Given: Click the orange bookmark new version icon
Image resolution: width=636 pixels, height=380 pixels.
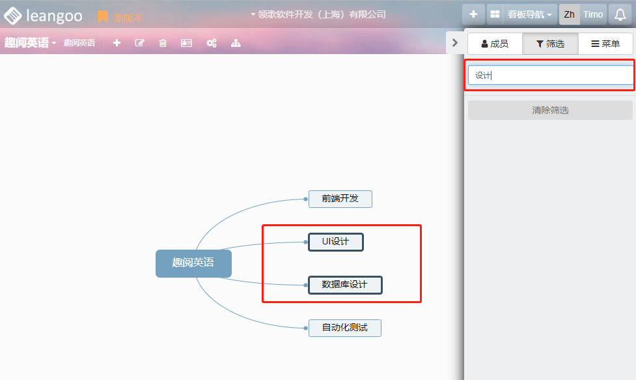Looking at the screenshot, I should 102,17.
